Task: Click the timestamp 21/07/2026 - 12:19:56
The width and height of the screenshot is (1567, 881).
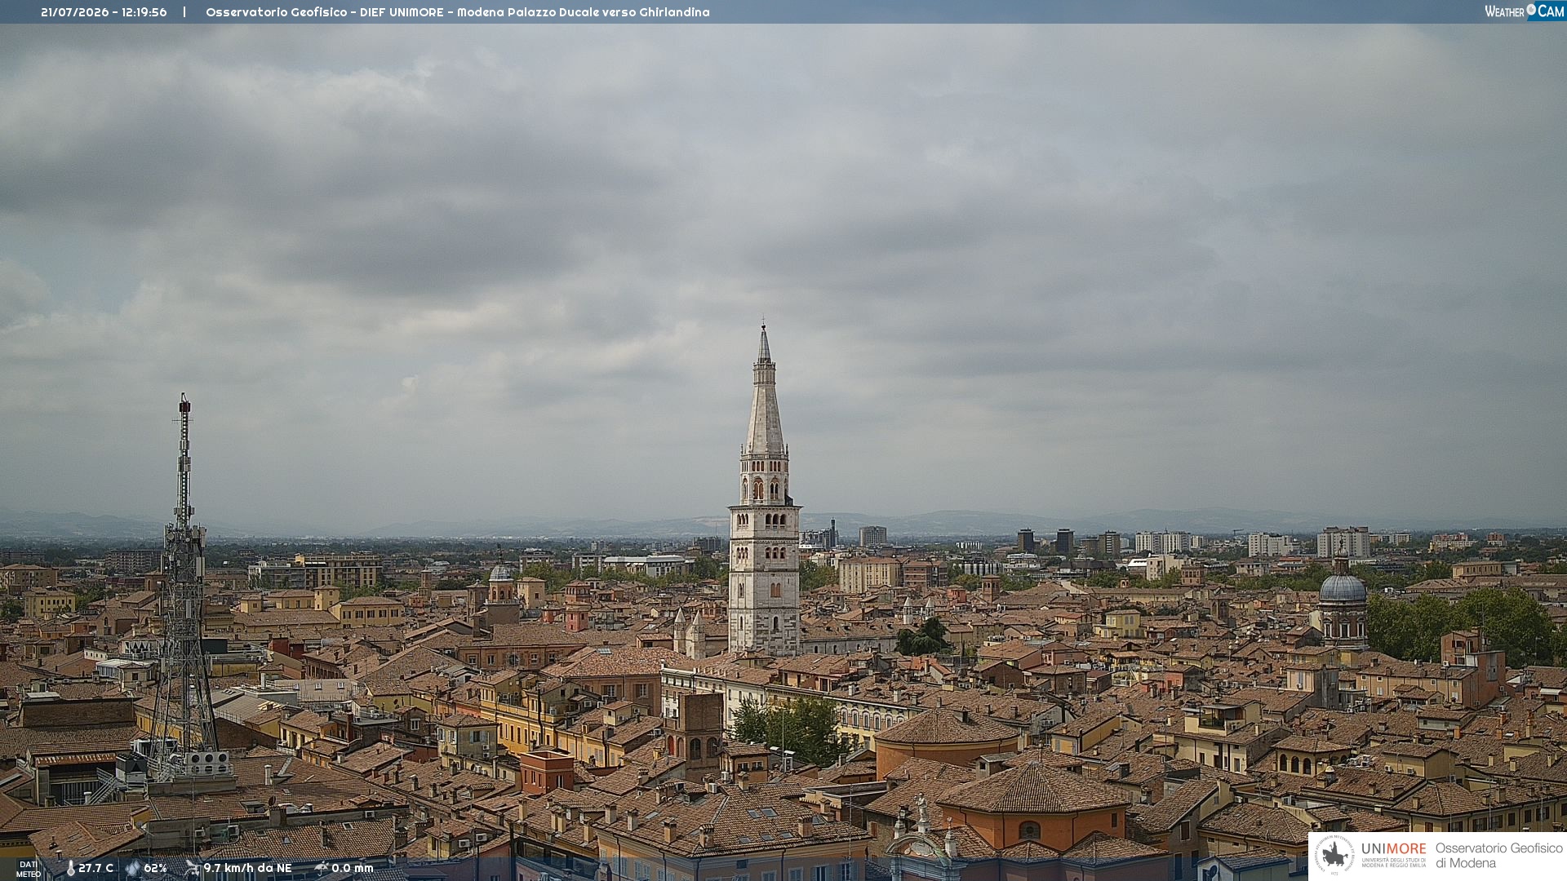Action: [104, 12]
